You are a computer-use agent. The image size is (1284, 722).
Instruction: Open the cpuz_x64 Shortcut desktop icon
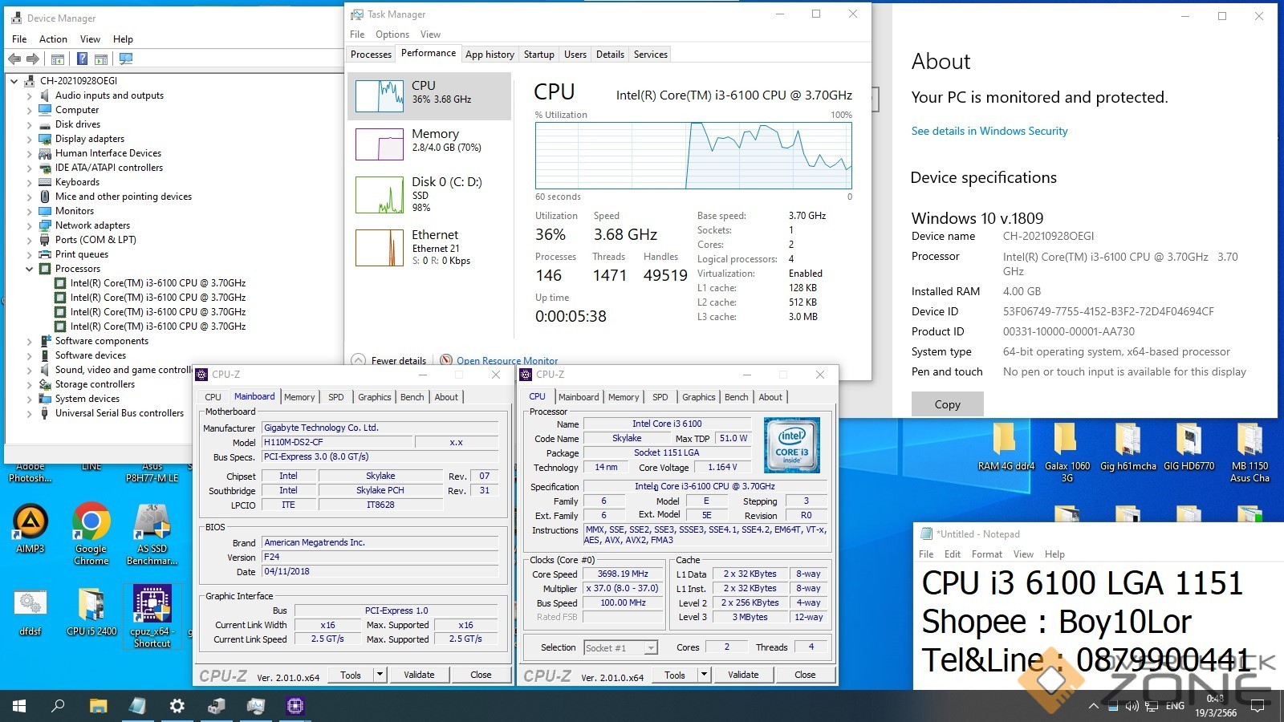pos(152,616)
